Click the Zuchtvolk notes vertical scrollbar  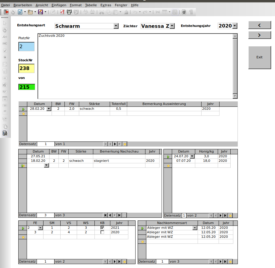235,66
